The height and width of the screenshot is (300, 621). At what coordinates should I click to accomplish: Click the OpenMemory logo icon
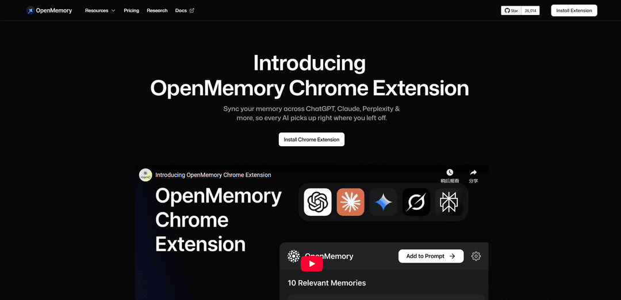pyautogui.click(x=30, y=11)
